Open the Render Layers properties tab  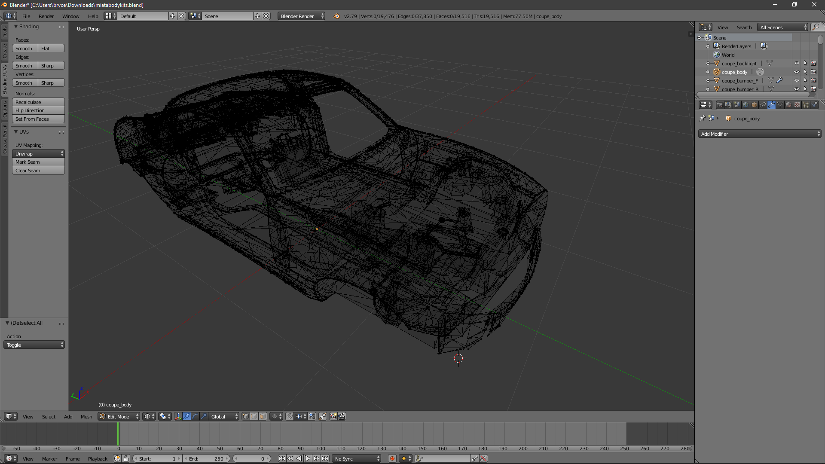[728, 105]
